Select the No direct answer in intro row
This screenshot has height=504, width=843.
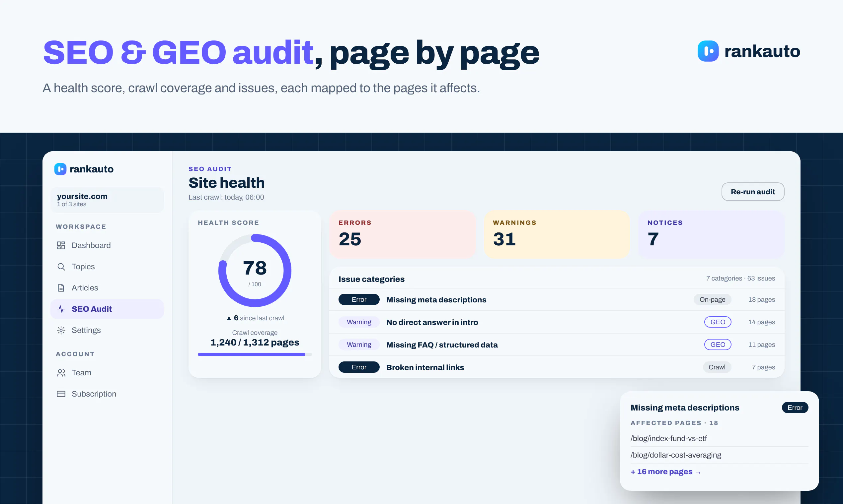[557, 322]
